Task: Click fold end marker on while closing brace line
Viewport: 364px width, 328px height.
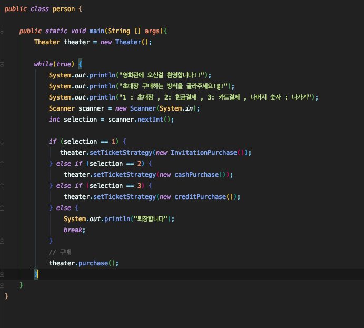Action: (x=2, y=274)
